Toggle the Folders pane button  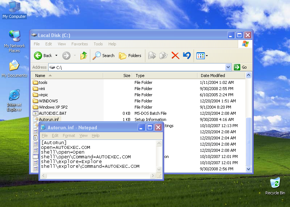(130, 56)
